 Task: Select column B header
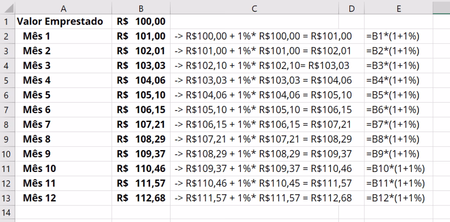[x=141, y=8]
